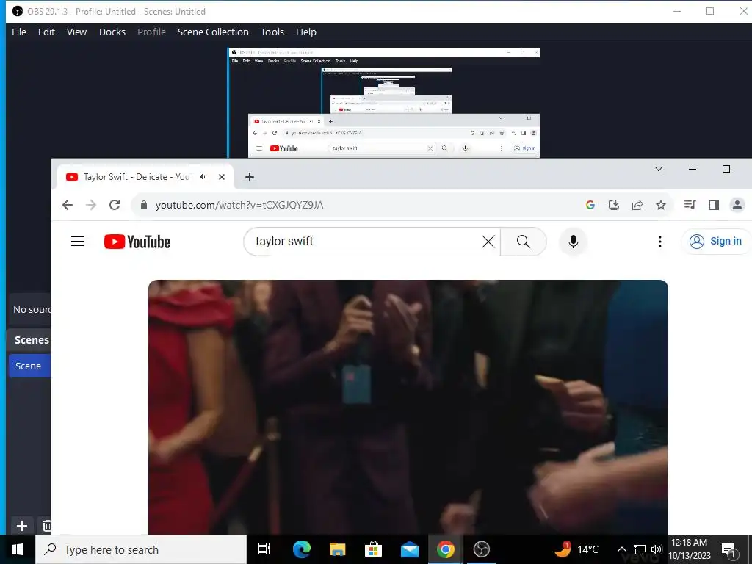The image size is (752, 564).
Task: Open the OBS Tools menu
Action: pyautogui.click(x=272, y=32)
